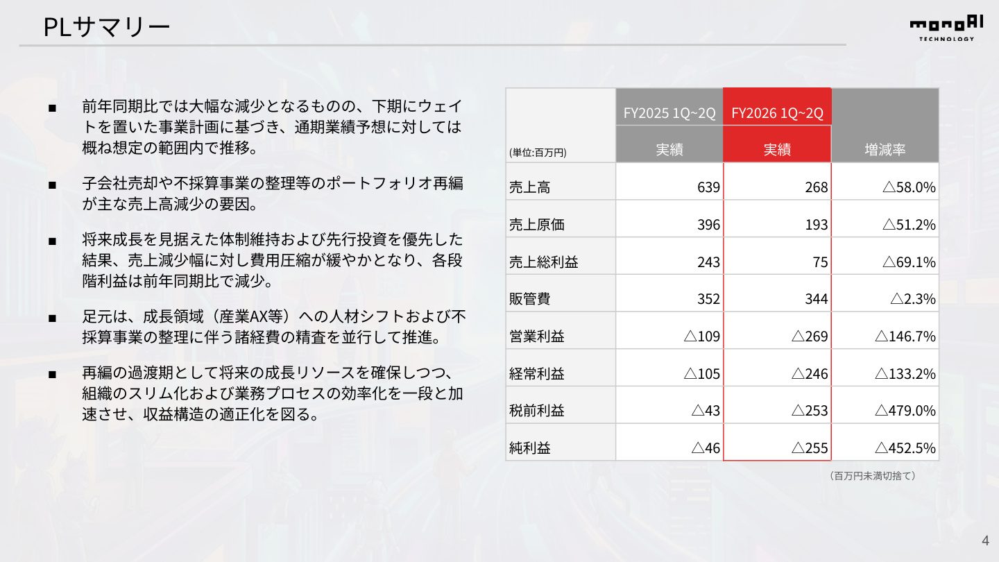Viewport: 999px width, 562px height.
Task: Click the △253 pre-tax profit cell
Action: coord(777,405)
